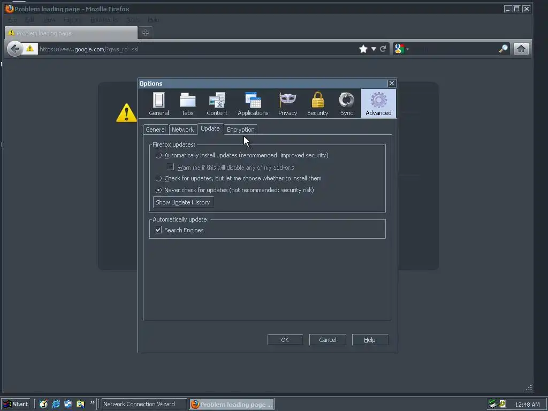Switch to the General sub-tab
This screenshot has height=411, width=548.
(156, 130)
